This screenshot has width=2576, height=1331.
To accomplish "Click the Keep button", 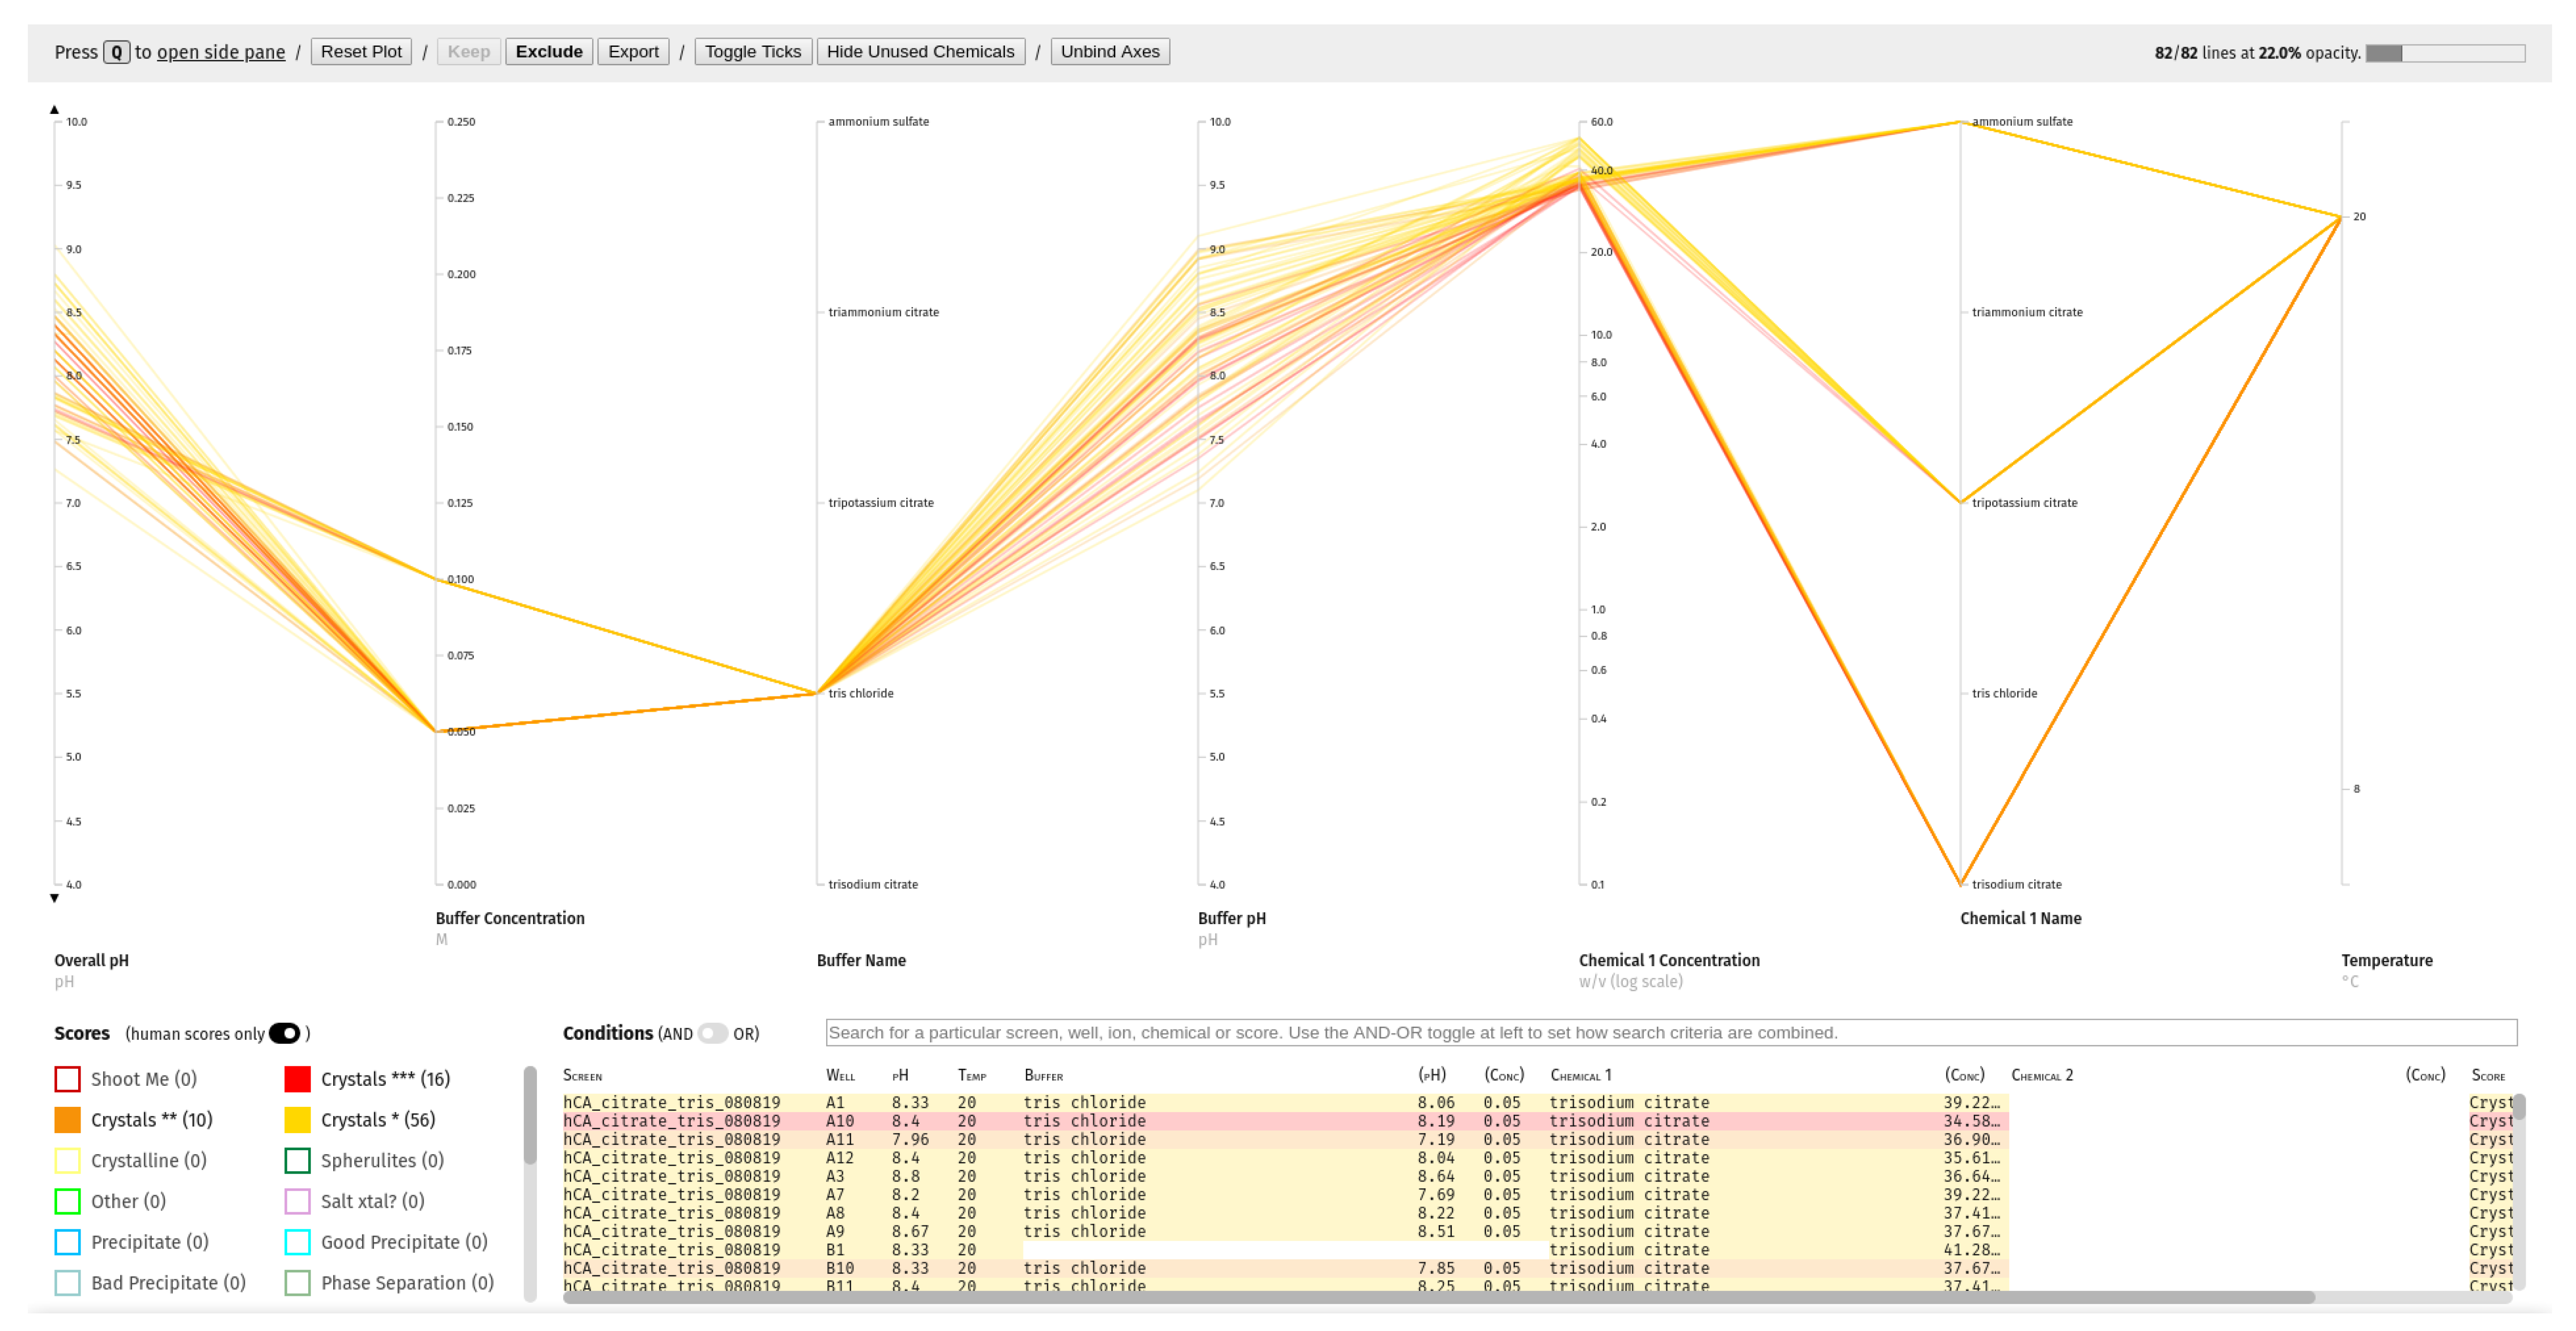I will point(469,52).
